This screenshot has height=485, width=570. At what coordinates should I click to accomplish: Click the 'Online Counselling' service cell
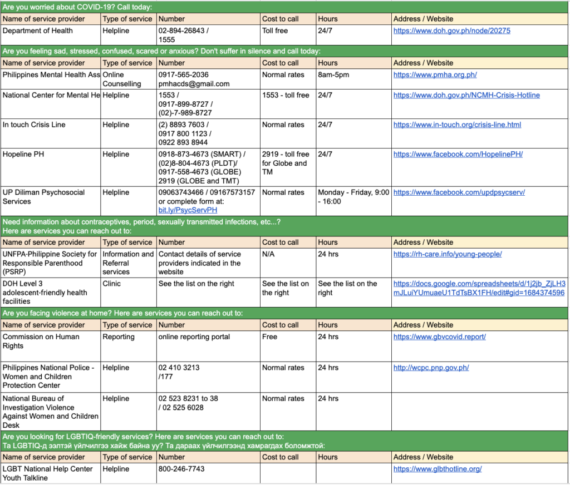tap(129, 79)
